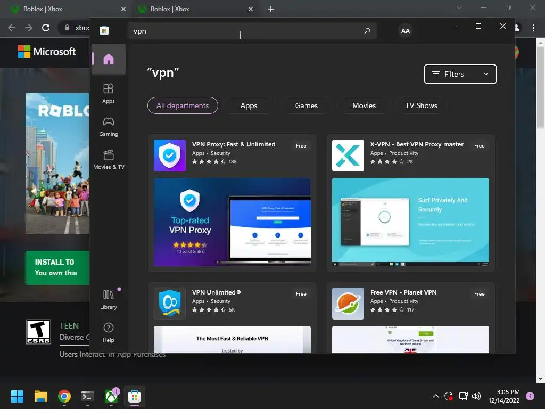Click the 18K ratings on VPN Proxy
This screenshot has width=545, height=409.
tap(233, 162)
